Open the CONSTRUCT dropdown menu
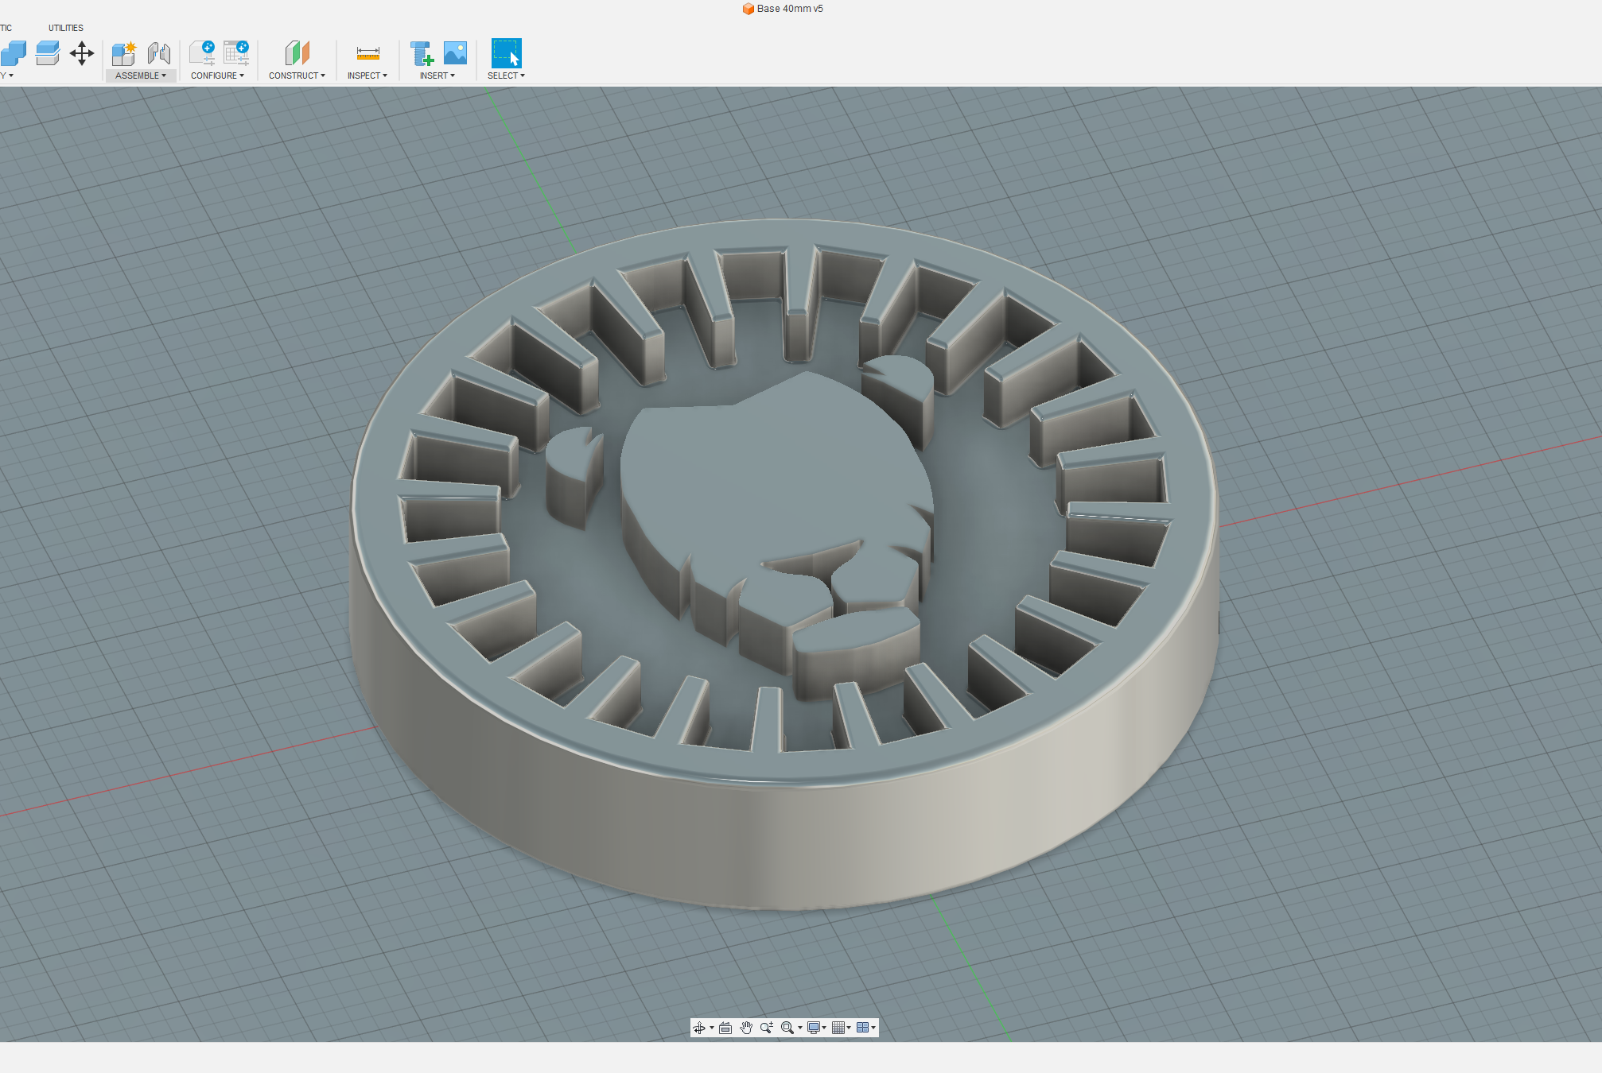The width and height of the screenshot is (1602, 1073). point(297,76)
